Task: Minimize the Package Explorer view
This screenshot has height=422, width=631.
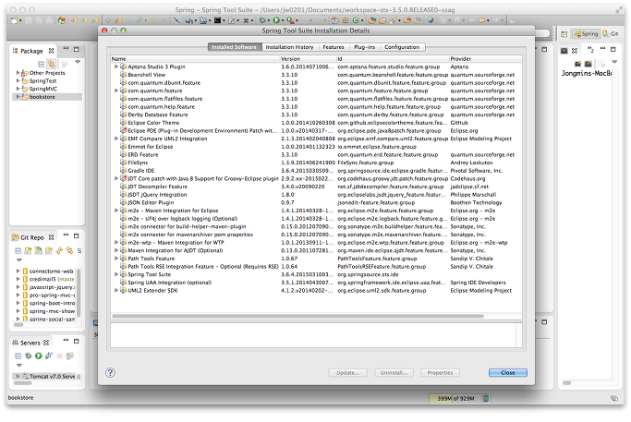Action: [66, 50]
